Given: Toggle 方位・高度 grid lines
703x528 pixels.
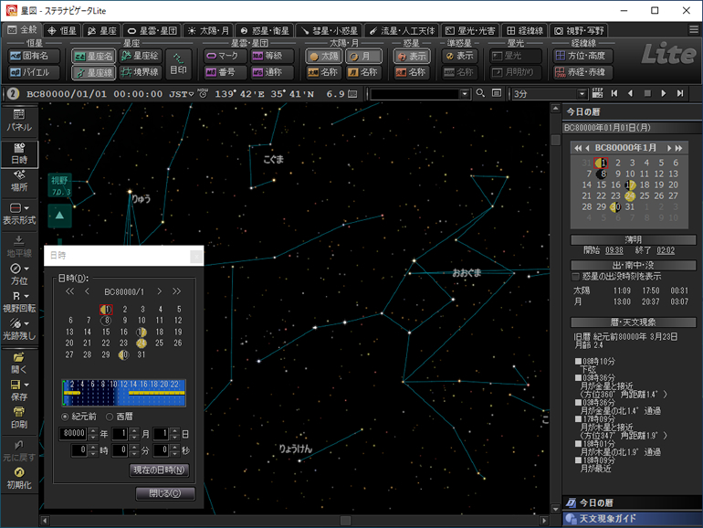Looking at the screenshot, I should pos(581,56).
